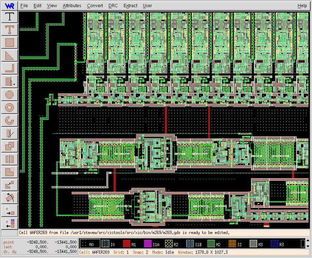Click the 'dx, dy' coordinate readout row
This screenshot has width=312, height=258.
40,252
